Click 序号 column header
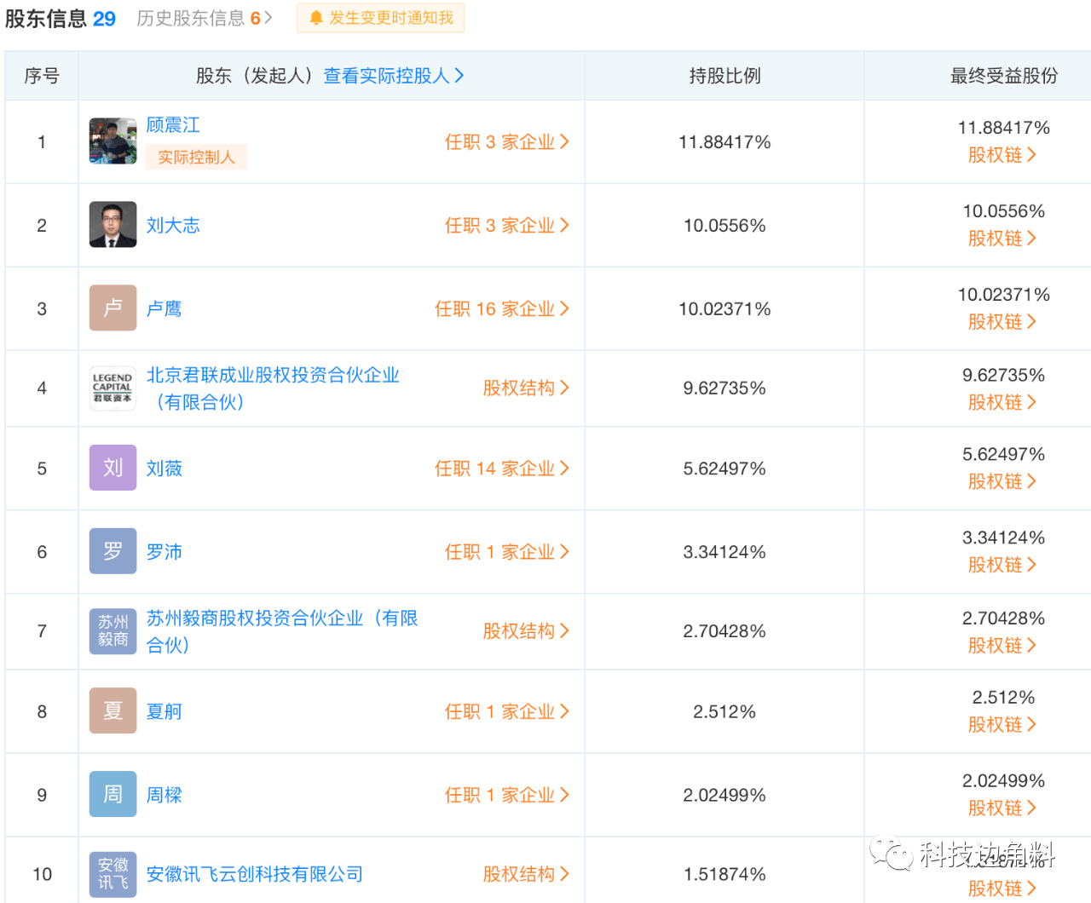 42,76
